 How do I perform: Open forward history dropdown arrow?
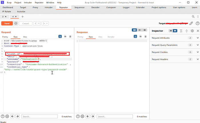pyautogui.click(x=47, y=23)
